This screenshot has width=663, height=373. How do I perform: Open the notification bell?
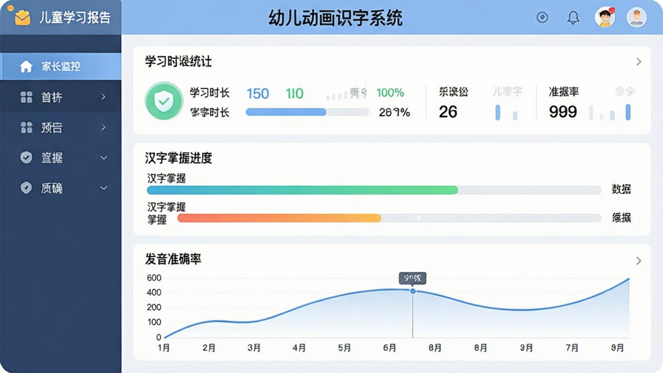pyautogui.click(x=573, y=17)
